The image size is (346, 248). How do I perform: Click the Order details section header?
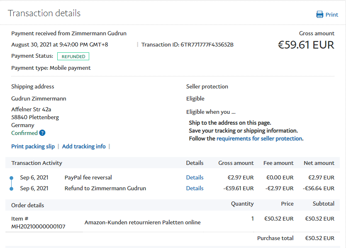click(27, 205)
